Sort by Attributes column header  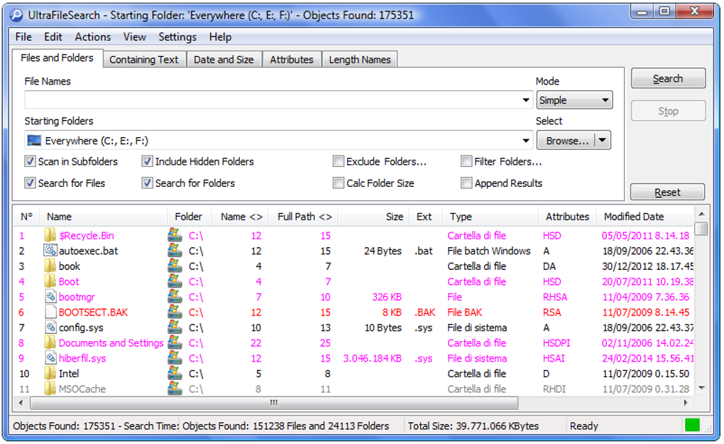pos(567,216)
